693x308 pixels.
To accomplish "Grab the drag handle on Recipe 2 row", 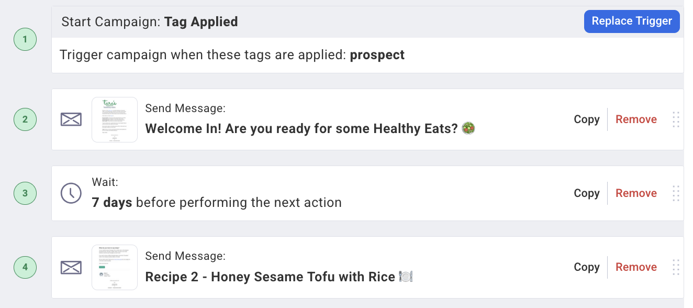I will [x=676, y=267].
